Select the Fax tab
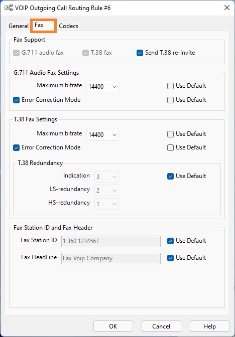Image resolution: width=235 pixels, height=337 pixels. pyautogui.click(x=43, y=26)
